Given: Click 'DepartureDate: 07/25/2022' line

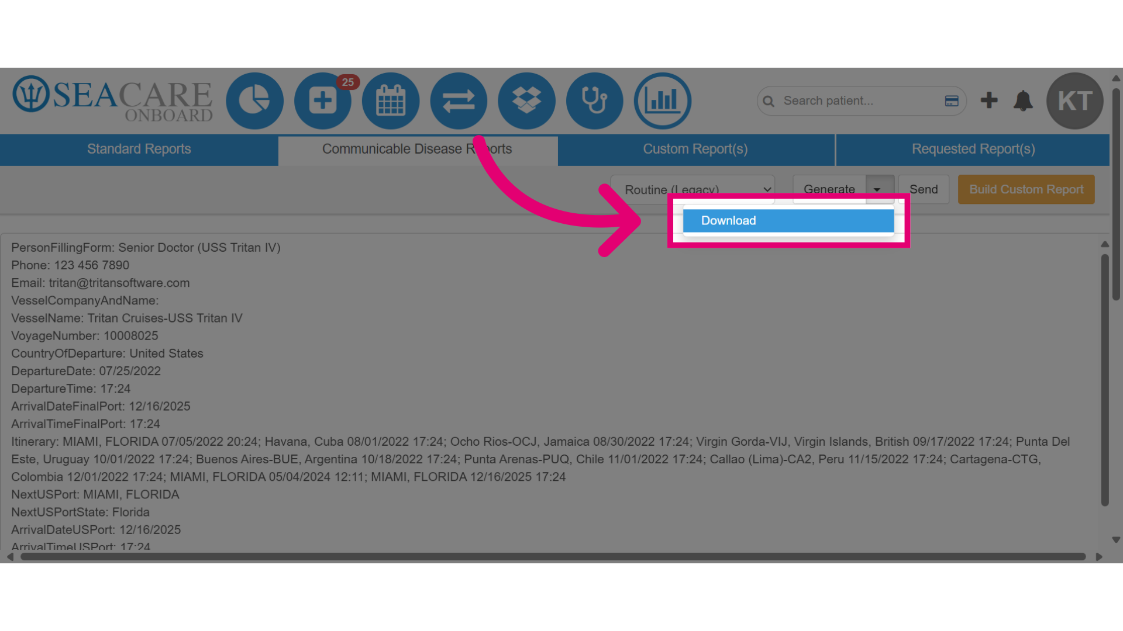Looking at the screenshot, I should click(86, 371).
